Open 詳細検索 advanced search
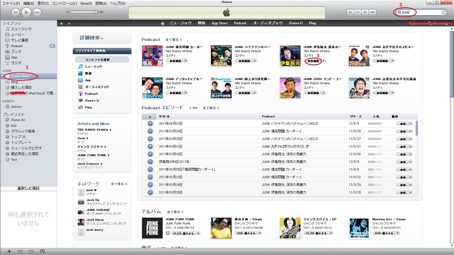 click(x=91, y=38)
